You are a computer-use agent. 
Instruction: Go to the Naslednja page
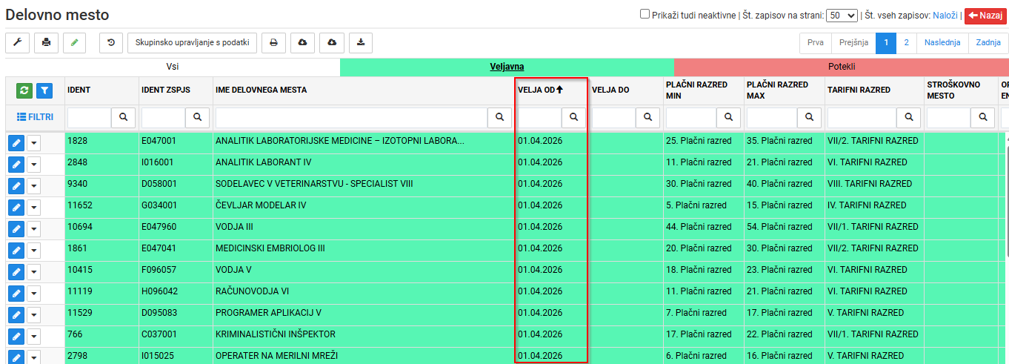942,43
